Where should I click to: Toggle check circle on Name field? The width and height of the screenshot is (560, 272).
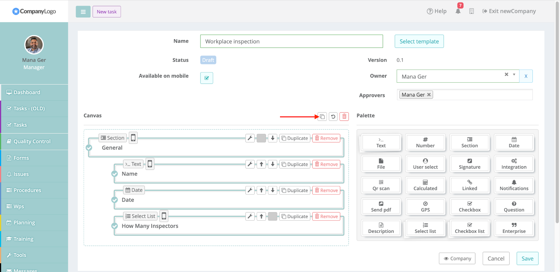(114, 174)
